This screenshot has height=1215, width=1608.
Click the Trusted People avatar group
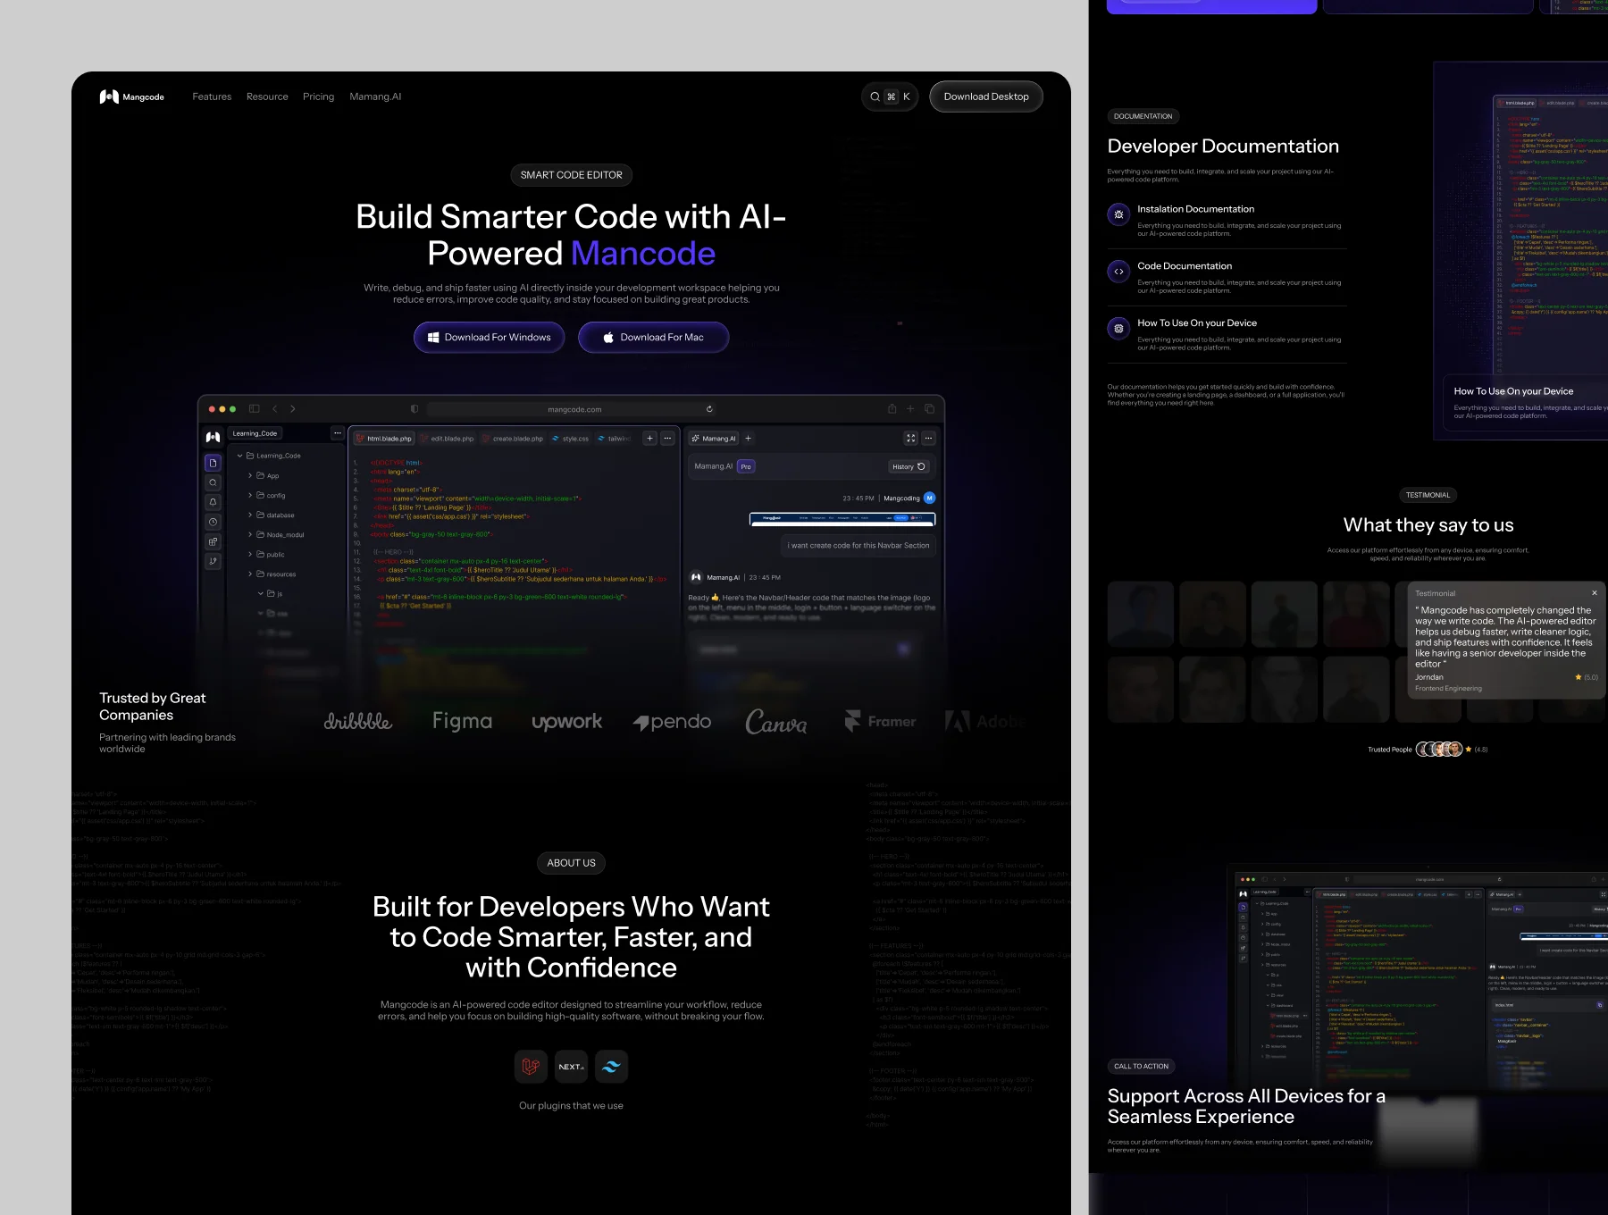tap(1439, 749)
